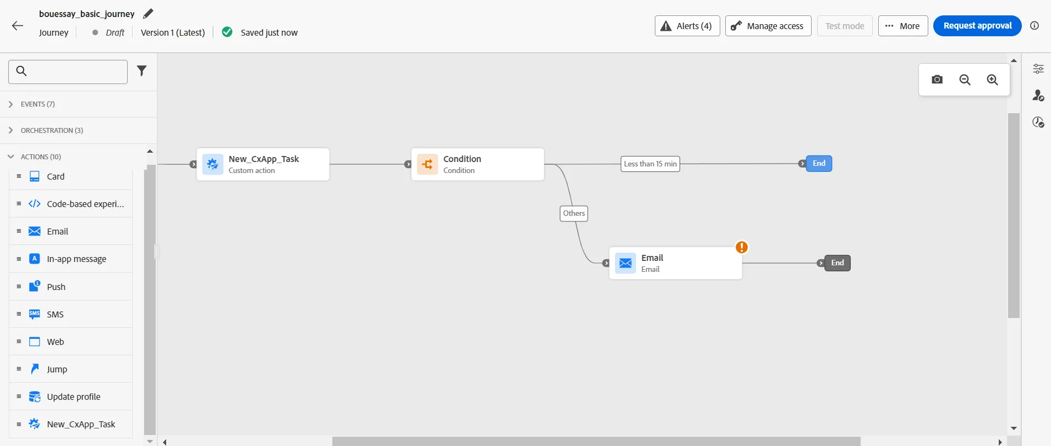The width and height of the screenshot is (1051, 446).
Task: Click Version 1 (Latest) label
Action: click(x=173, y=32)
